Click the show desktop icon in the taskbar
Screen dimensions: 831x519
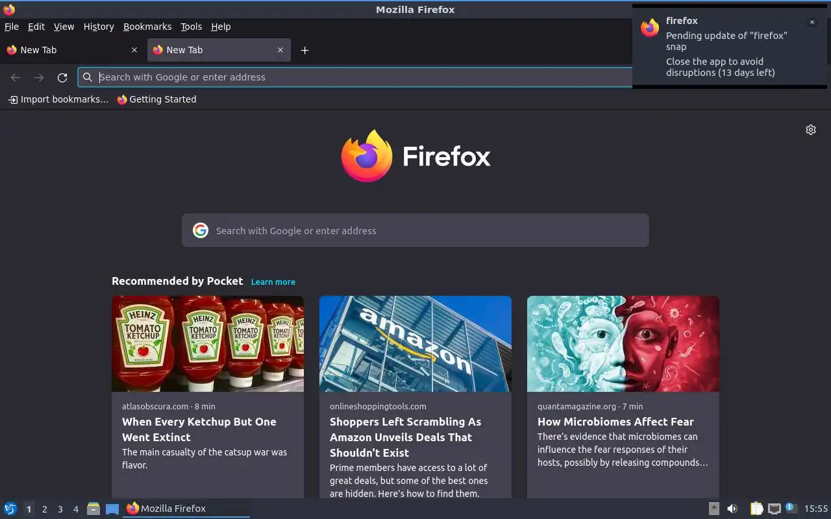[x=112, y=509]
